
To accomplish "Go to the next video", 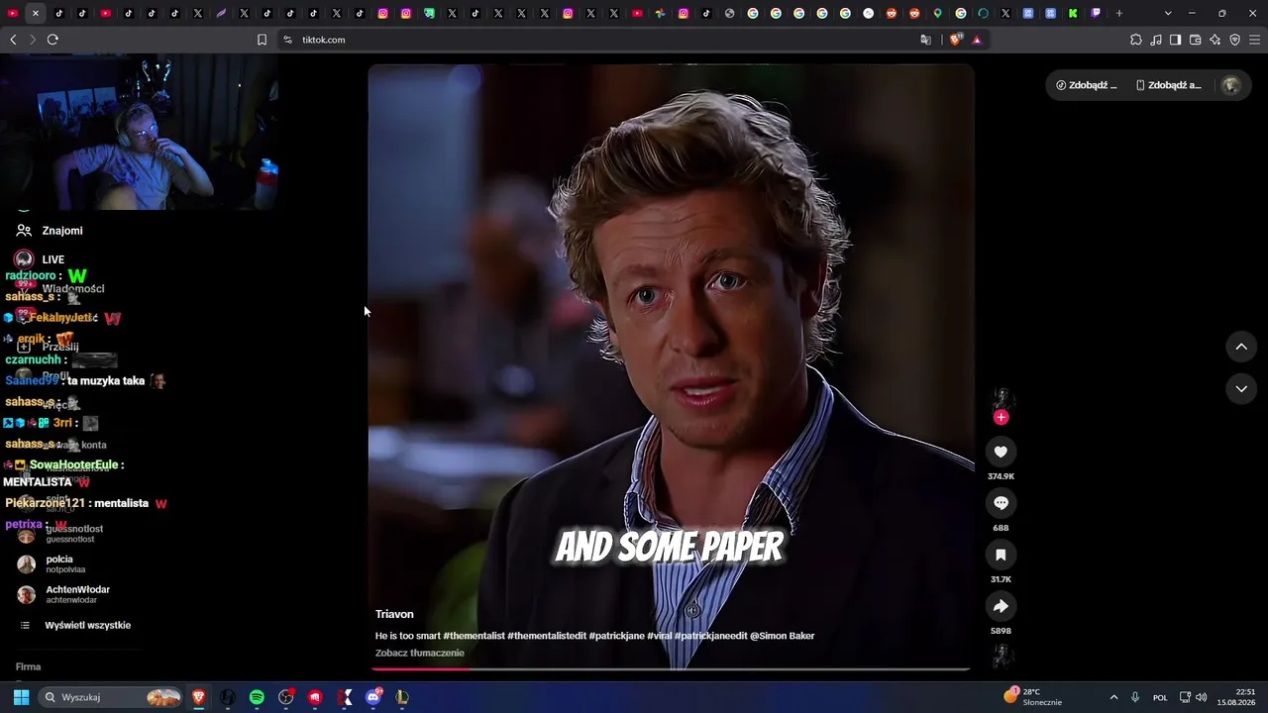I will point(1241,389).
